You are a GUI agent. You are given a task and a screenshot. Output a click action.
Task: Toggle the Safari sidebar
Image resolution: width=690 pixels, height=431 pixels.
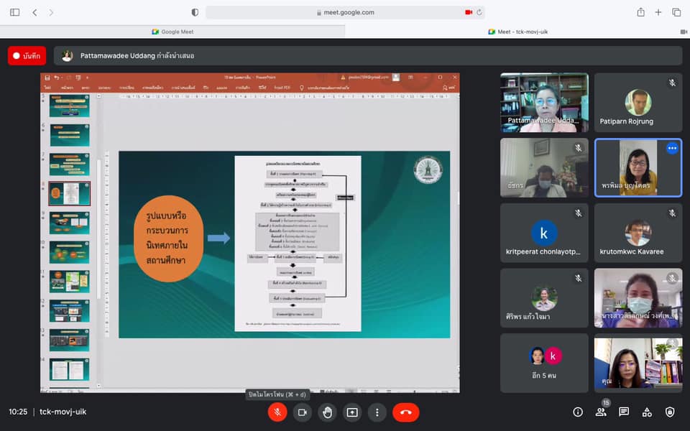pyautogui.click(x=14, y=12)
